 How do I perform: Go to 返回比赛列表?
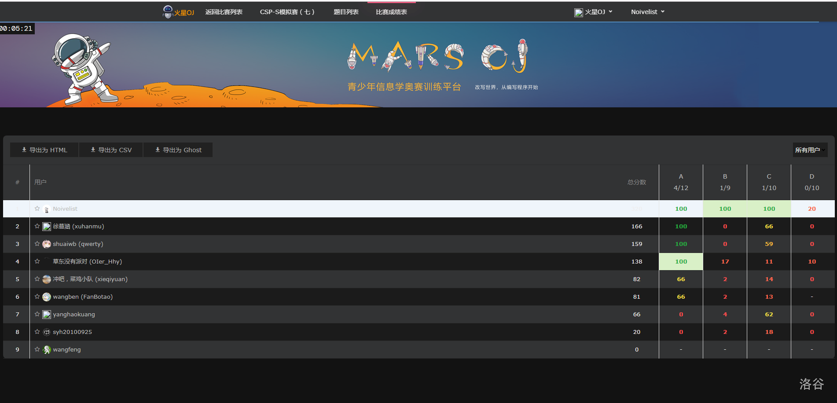click(x=224, y=12)
